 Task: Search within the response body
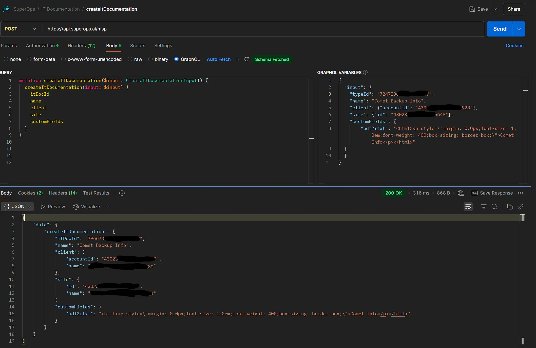point(494,207)
